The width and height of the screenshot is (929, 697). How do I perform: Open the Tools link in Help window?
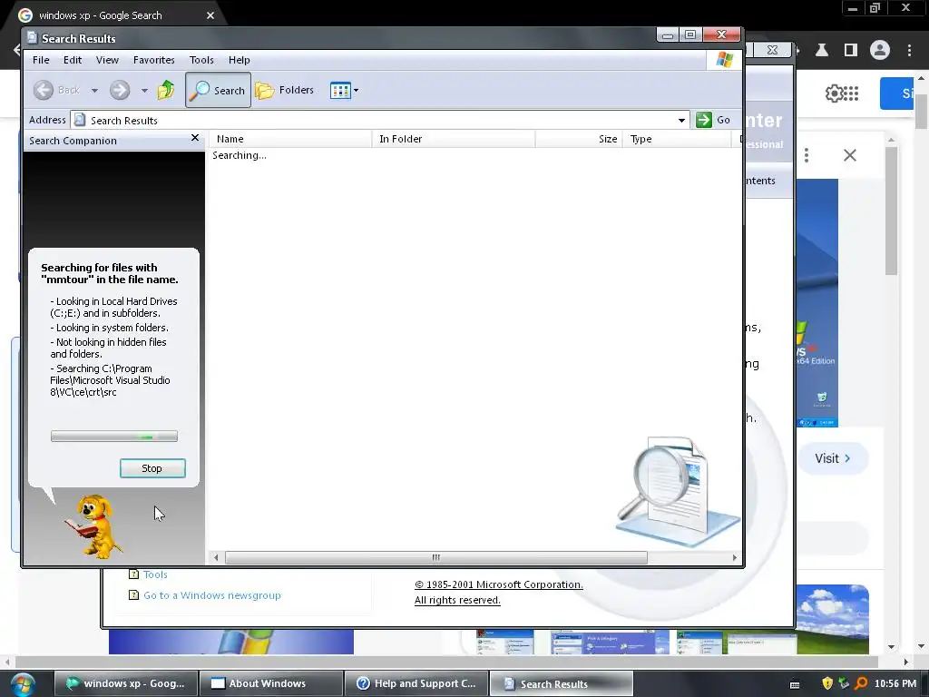click(x=155, y=574)
